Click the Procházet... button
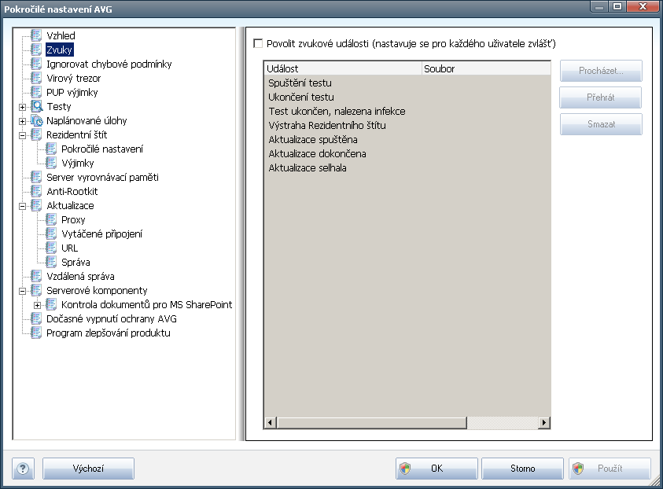Image resolution: width=663 pixels, height=489 pixels. 601,71
